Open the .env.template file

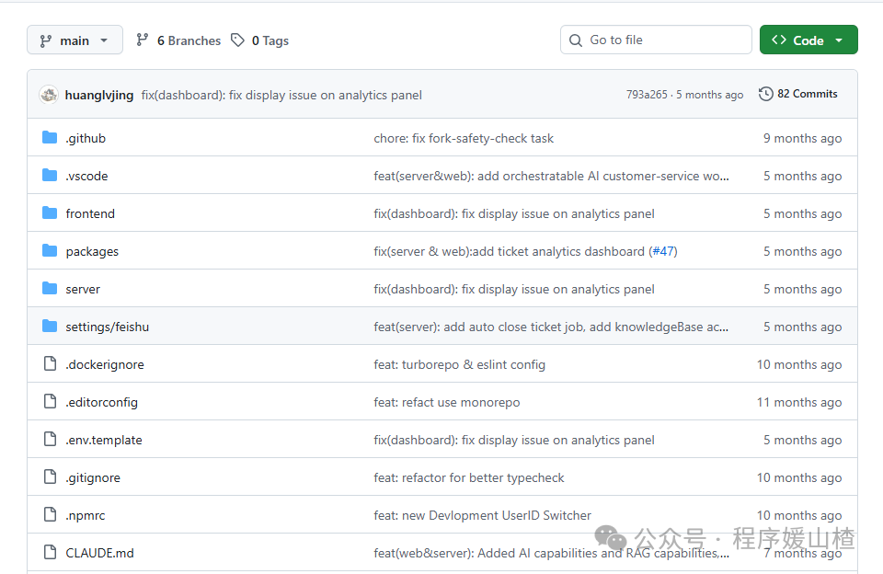[104, 440]
